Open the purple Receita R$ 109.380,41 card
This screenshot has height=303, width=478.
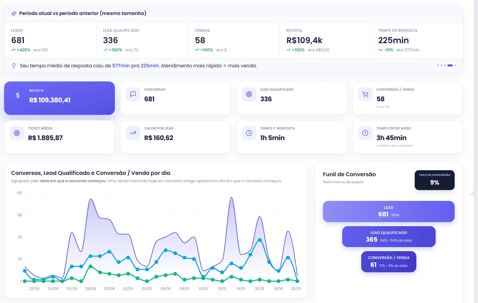59,98
